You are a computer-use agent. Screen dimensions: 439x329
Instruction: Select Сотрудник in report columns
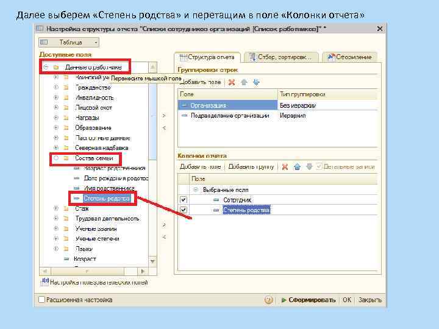237,200
